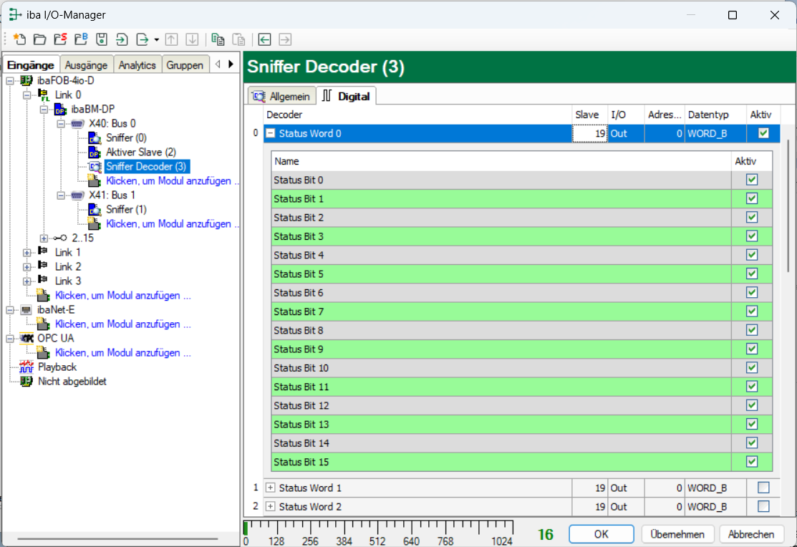
Task: Click the horizontal scrollbar under the tree
Action: (x=117, y=538)
